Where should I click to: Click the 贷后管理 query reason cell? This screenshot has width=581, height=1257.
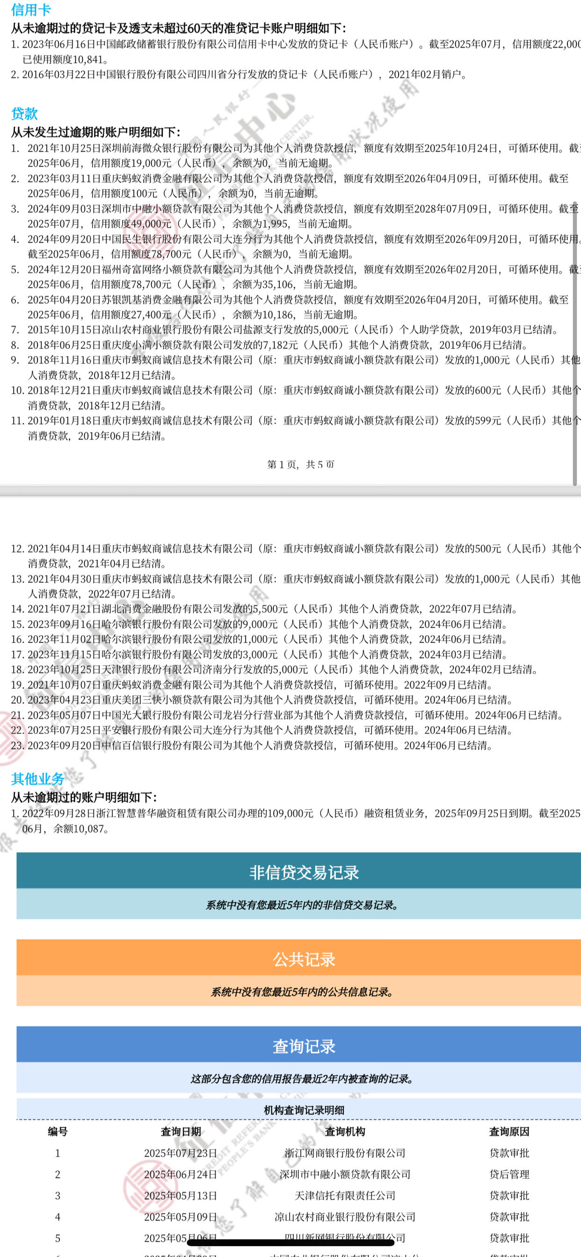[x=509, y=1174]
